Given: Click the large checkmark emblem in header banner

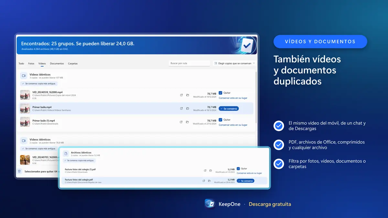Looking at the screenshot, I should [x=247, y=46].
